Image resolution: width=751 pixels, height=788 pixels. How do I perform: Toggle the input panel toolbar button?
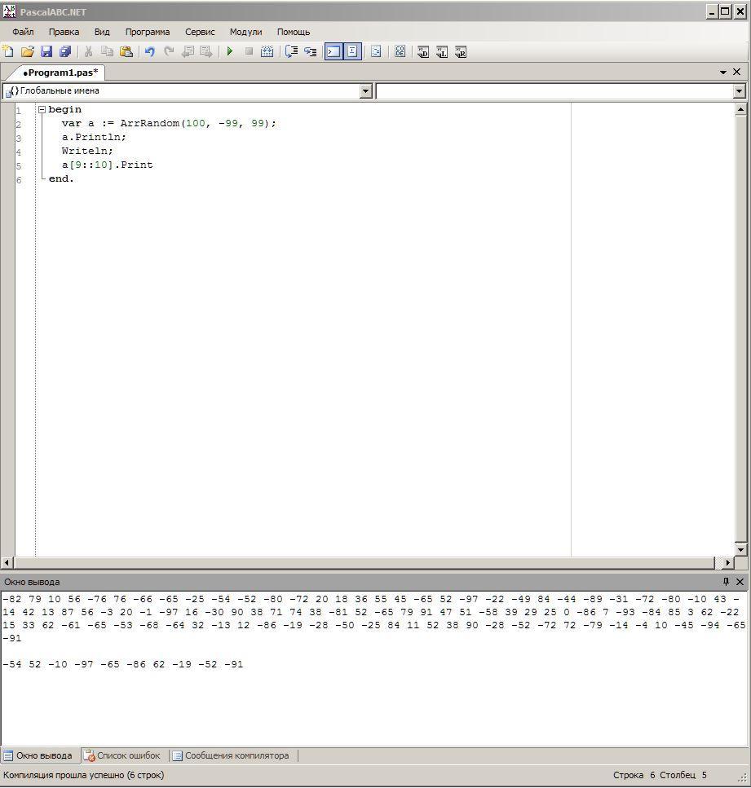click(352, 51)
